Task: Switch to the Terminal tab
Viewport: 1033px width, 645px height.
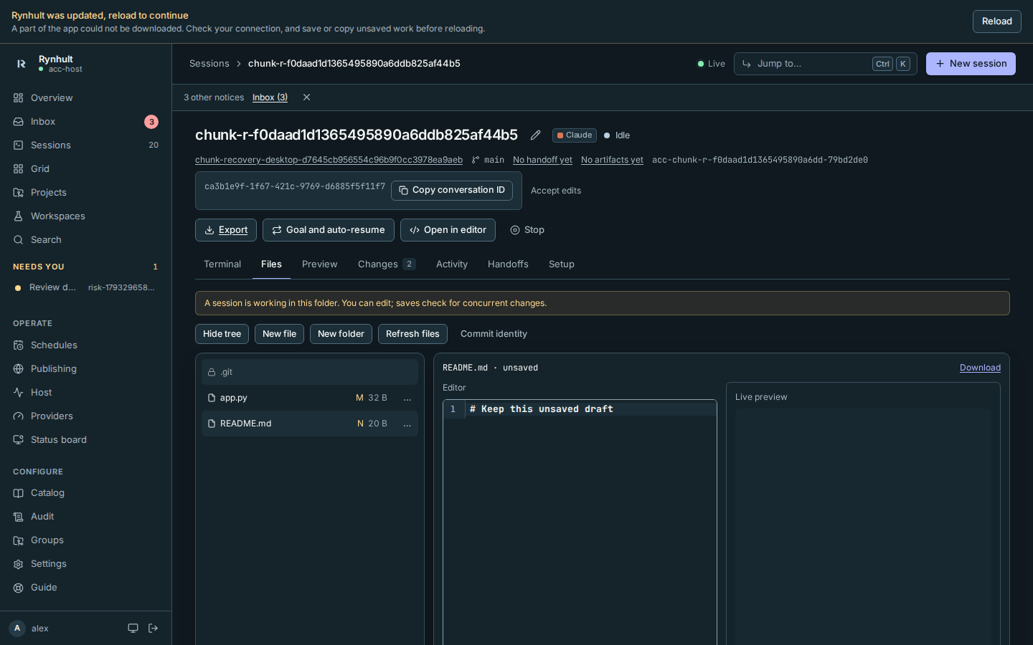Action: [222, 264]
